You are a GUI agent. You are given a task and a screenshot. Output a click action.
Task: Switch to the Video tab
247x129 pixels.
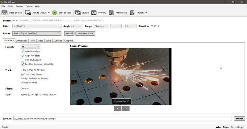[40, 41]
